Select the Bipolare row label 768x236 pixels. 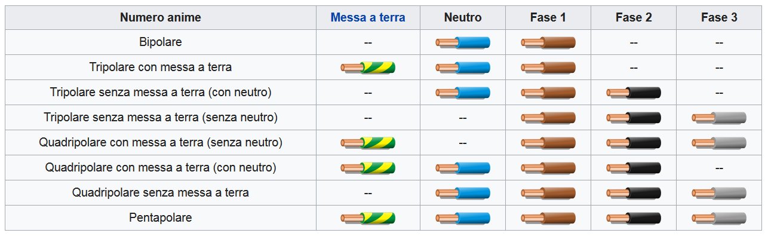(161, 42)
